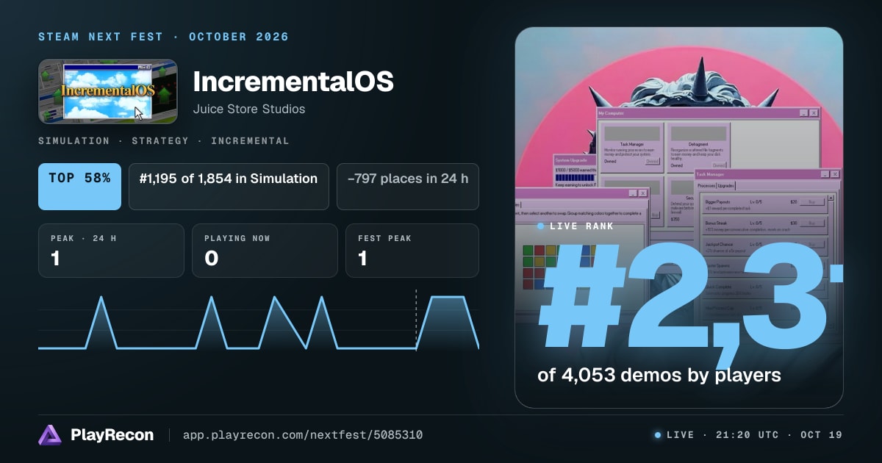882x463 pixels.
Task: Close the My Computer window in screenshot
Action: pyautogui.click(x=813, y=113)
